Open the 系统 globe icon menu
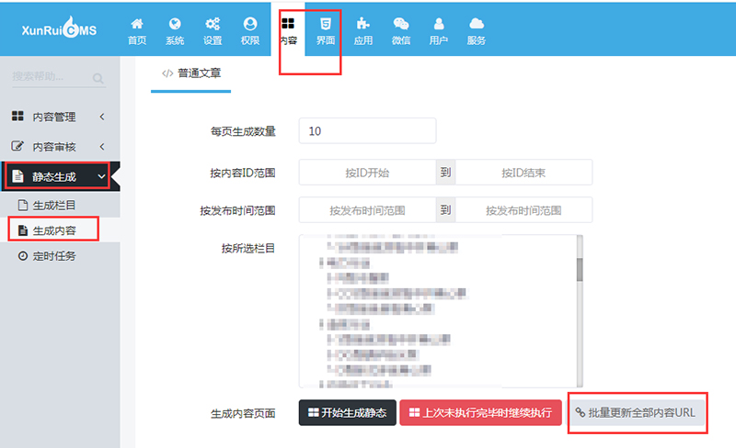 (175, 31)
